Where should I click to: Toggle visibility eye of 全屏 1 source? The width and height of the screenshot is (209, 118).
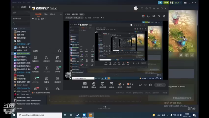[33, 19]
